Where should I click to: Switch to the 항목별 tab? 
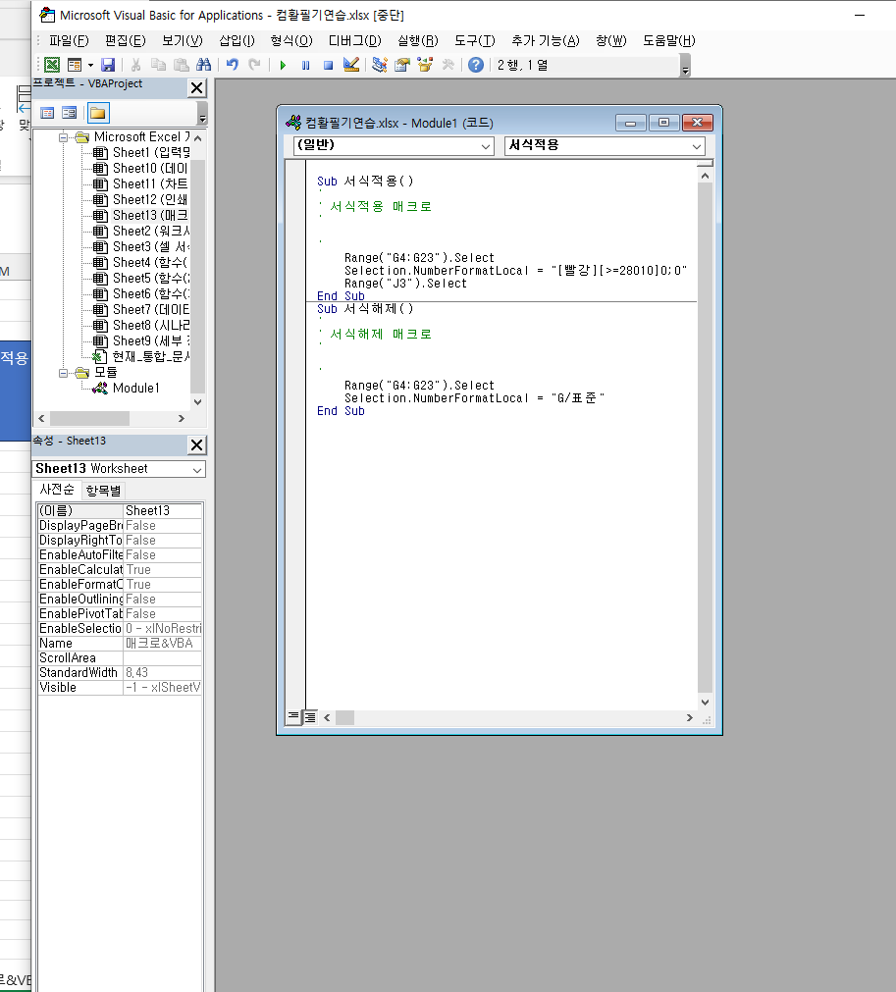[104, 491]
